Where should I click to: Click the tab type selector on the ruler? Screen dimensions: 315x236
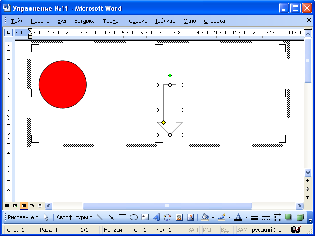pos(9,32)
